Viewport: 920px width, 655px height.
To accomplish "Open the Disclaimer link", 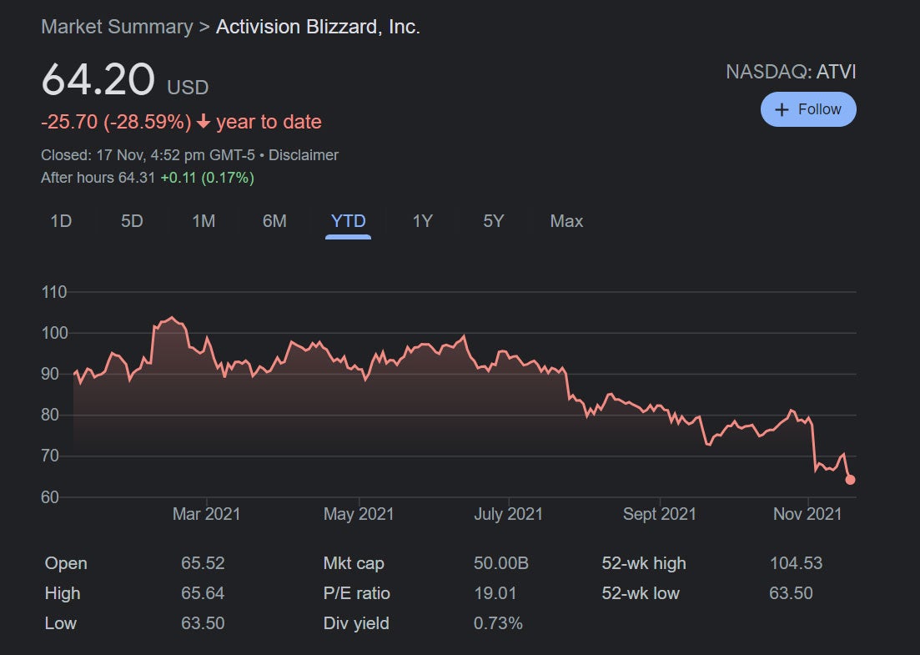I will [x=304, y=154].
